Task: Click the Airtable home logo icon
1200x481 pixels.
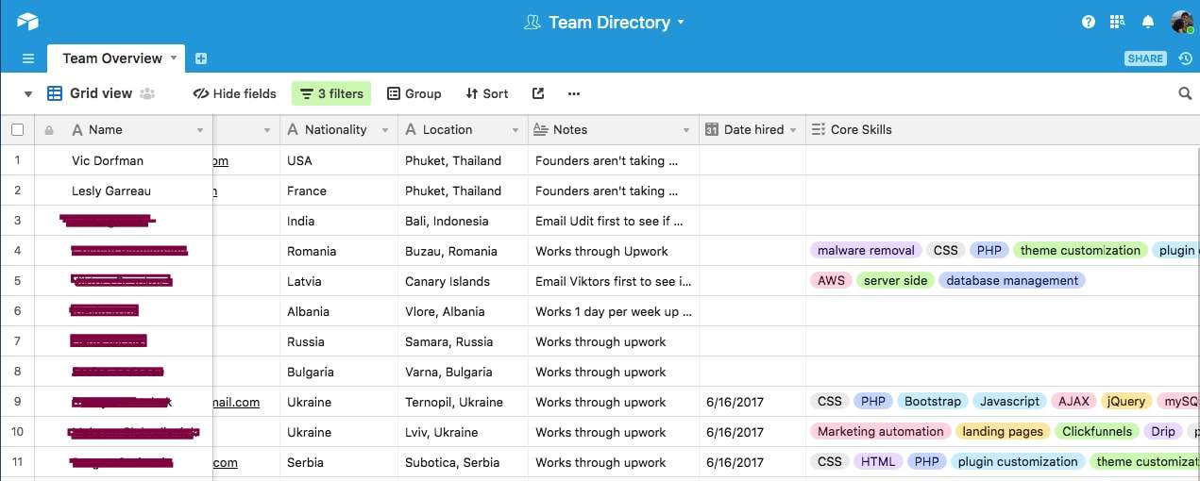Action: tap(27, 21)
